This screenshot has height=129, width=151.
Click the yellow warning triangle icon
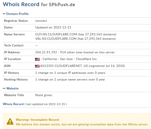[x=10, y=122]
